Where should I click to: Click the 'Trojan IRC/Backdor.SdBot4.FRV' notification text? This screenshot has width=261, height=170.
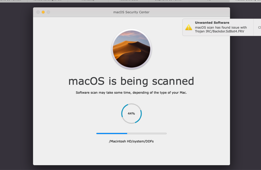pos(219,31)
